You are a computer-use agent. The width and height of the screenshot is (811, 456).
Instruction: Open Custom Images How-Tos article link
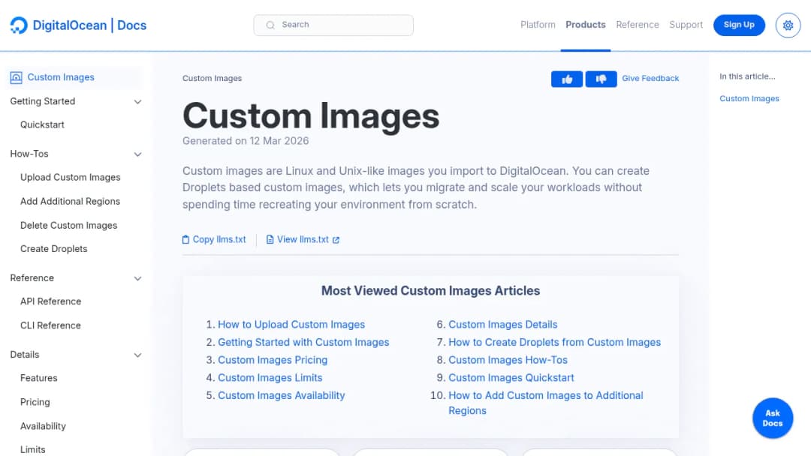(x=508, y=361)
